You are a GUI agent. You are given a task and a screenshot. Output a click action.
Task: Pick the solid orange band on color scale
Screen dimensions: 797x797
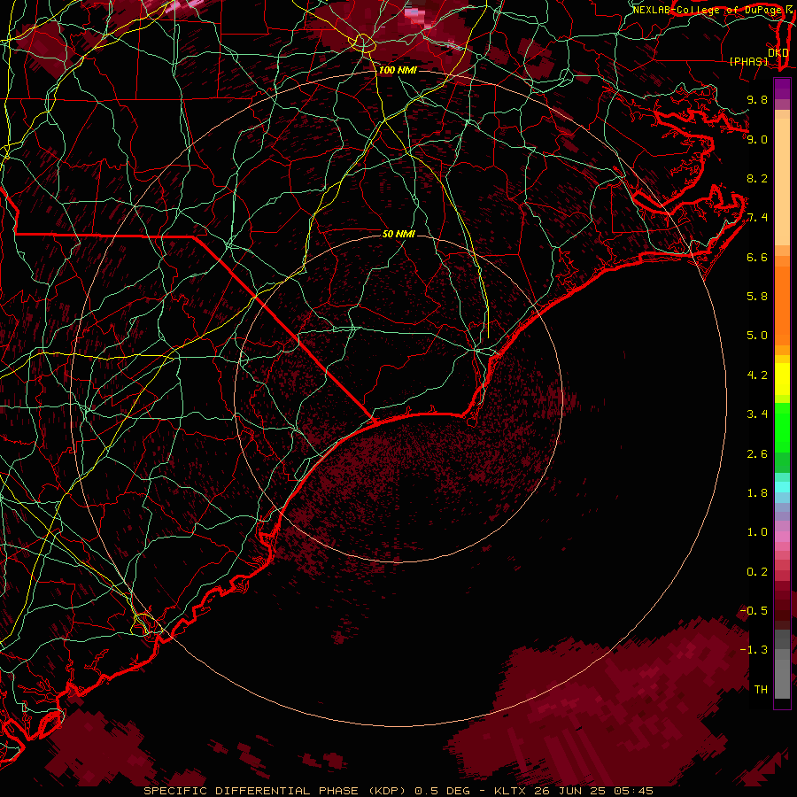782,305
